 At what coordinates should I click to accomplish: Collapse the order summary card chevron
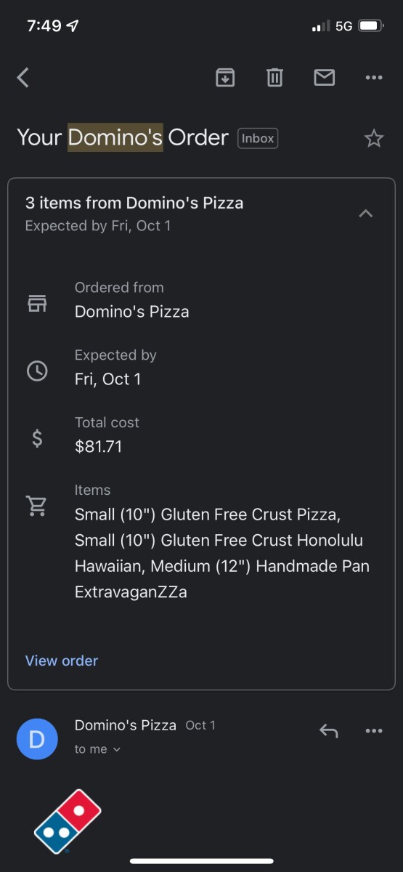pyautogui.click(x=366, y=214)
